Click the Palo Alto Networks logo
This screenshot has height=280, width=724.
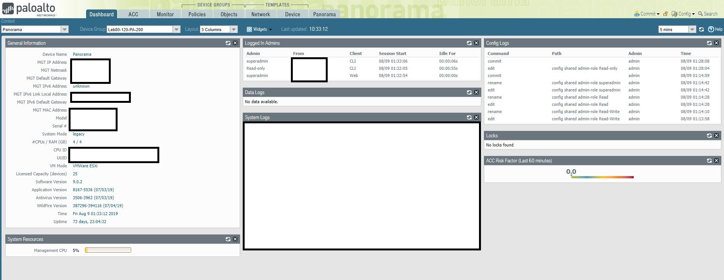click(29, 9)
